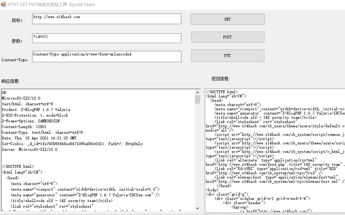Click the Content-Type label text
The image size is (345, 215).
pos(15,60)
